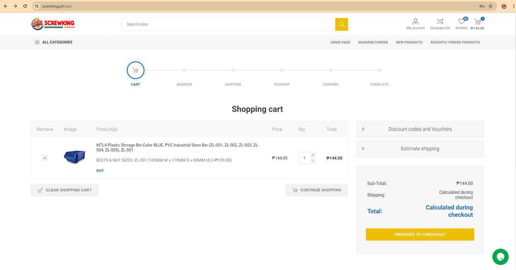Viewport: 516px width, 270px height.
Task: Reload the page in browser
Action: [x=25, y=6]
